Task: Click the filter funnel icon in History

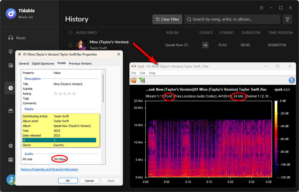Action: pos(287,19)
